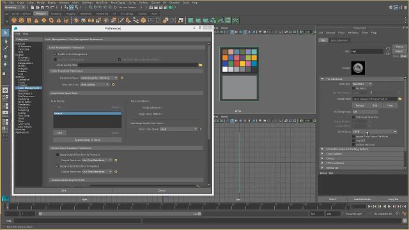Viewport: 409px width, 230px height.
Task: Open the Filter Type dropdown
Action: 362,84
